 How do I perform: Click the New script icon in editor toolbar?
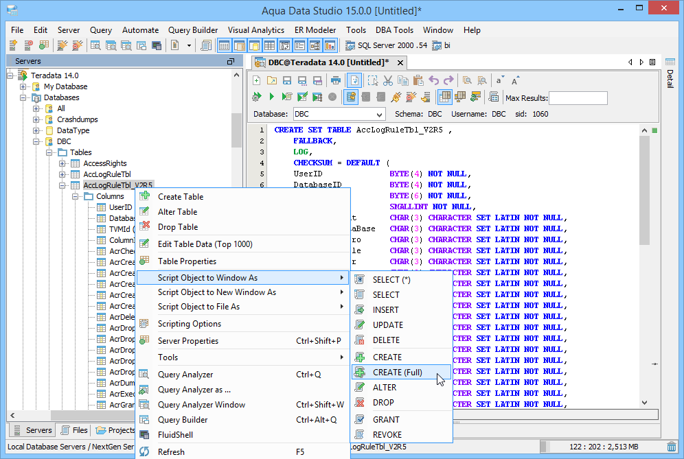[257, 81]
